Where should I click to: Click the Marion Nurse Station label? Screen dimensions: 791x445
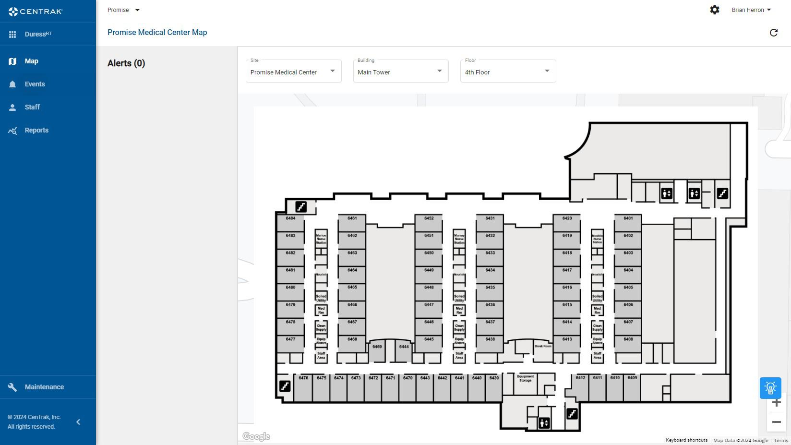[x=321, y=239]
